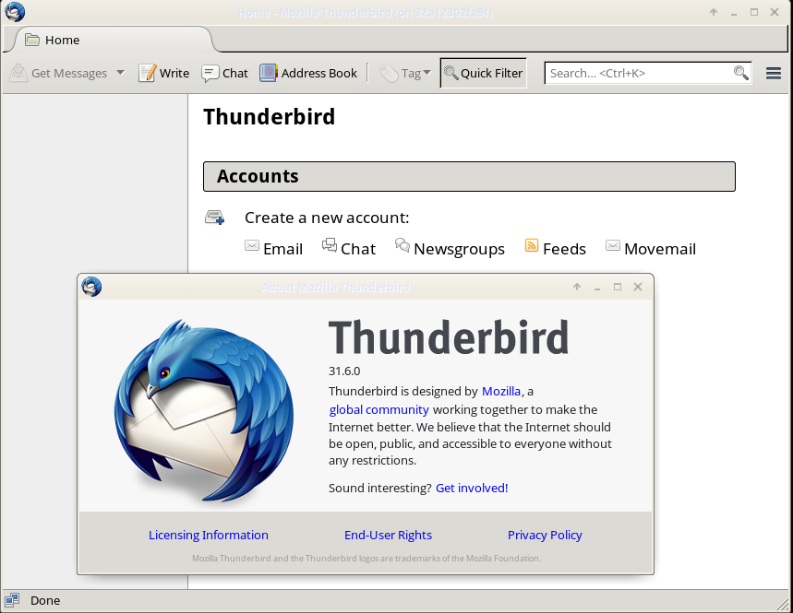Open the application hamburger menu
Image resolution: width=793 pixels, height=613 pixels.
click(773, 72)
